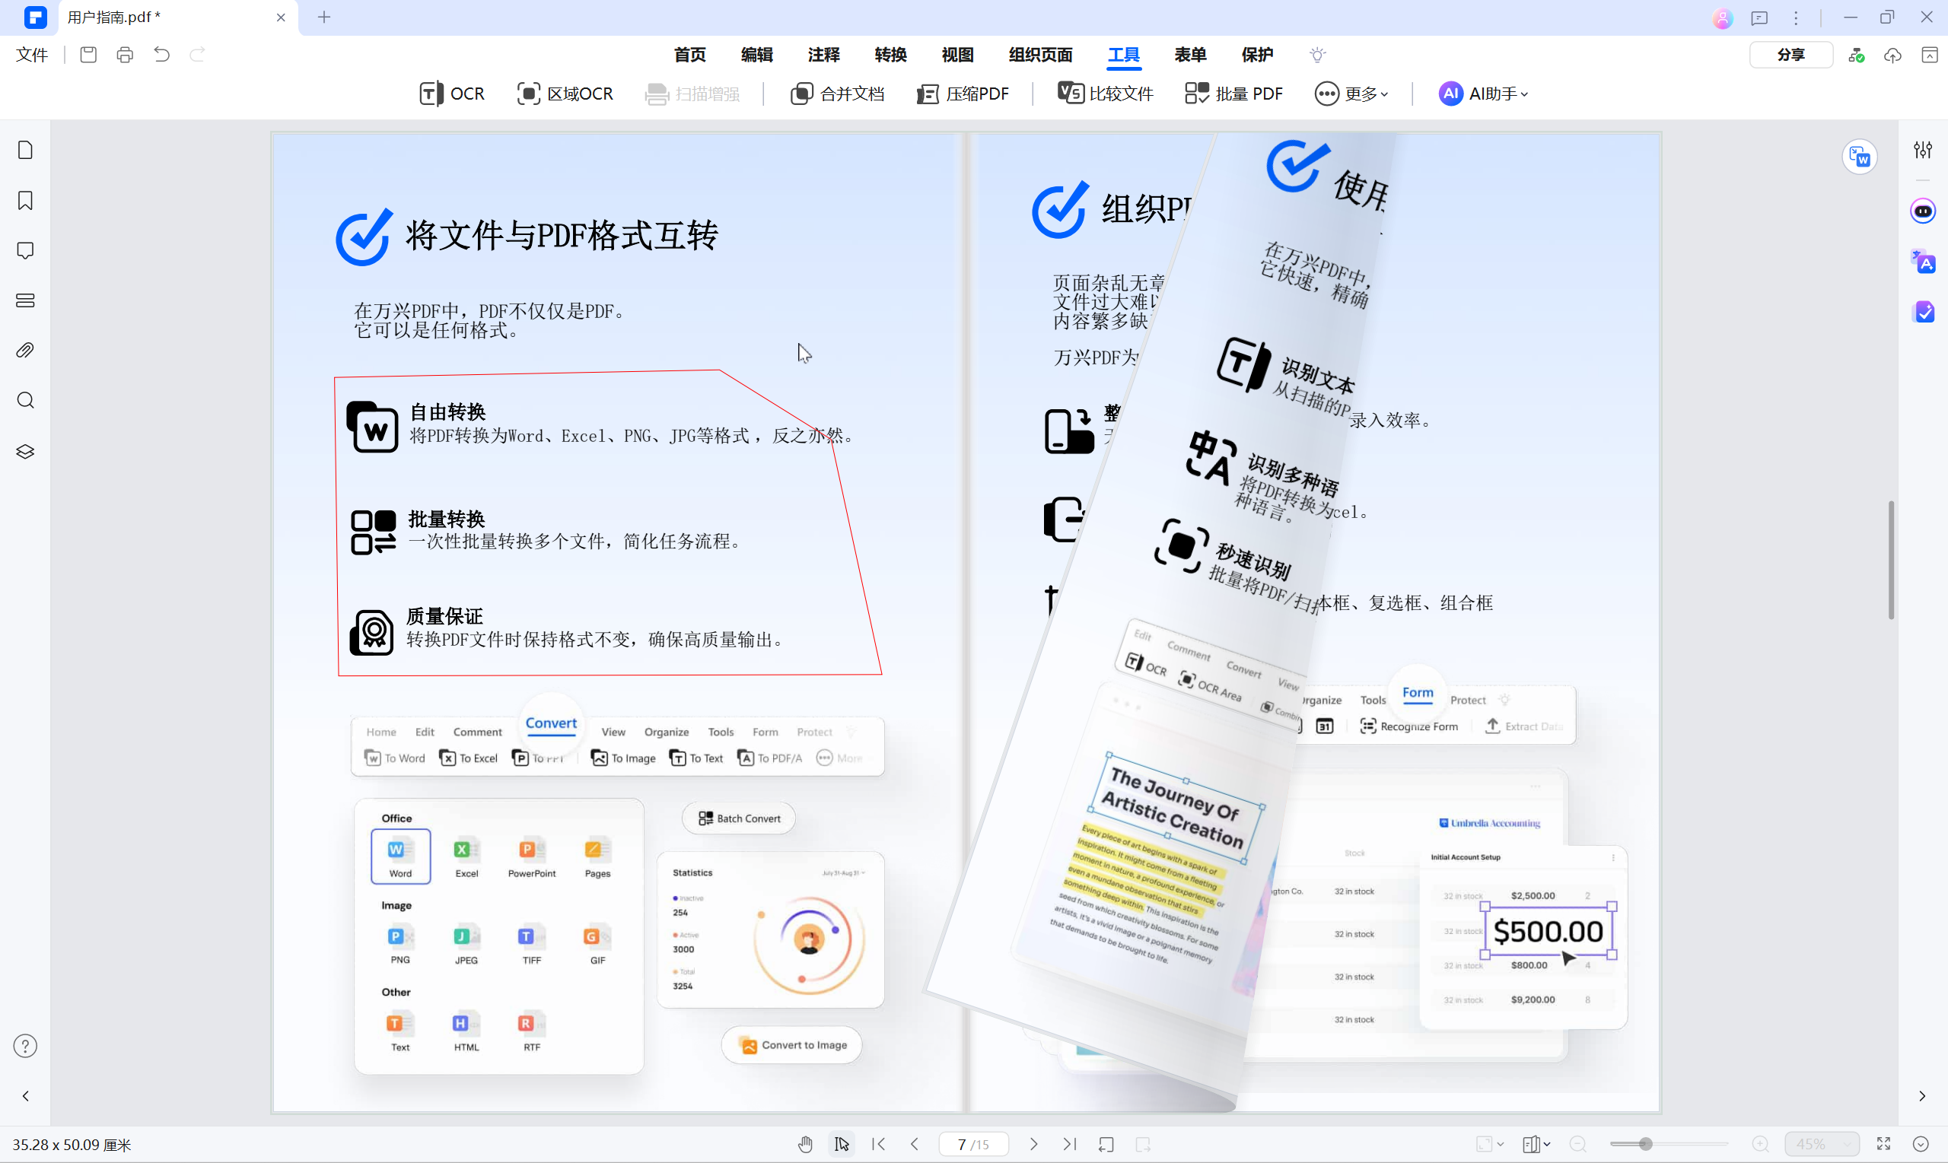Screen dimensions: 1948x1163
Task: Toggle the light bulb theme icon near 保护
Action: [1318, 55]
